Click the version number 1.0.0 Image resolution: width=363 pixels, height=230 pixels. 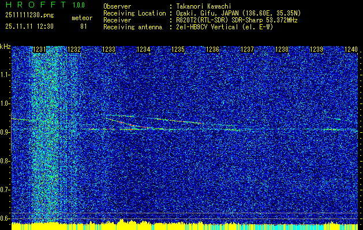tap(78, 5)
